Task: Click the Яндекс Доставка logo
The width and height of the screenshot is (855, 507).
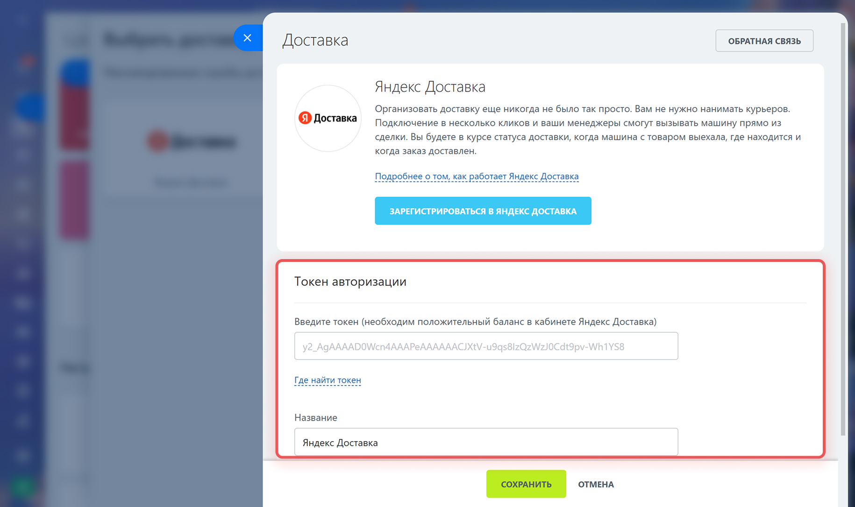Action: (x=328, y=118)
